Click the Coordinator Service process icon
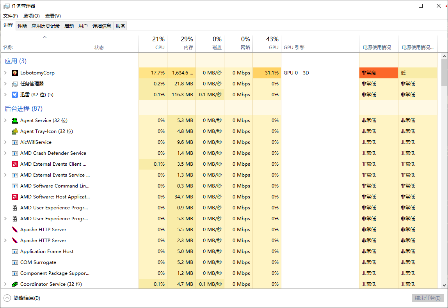Viewport: 448px width, 308px height. (x=15, y=284)
